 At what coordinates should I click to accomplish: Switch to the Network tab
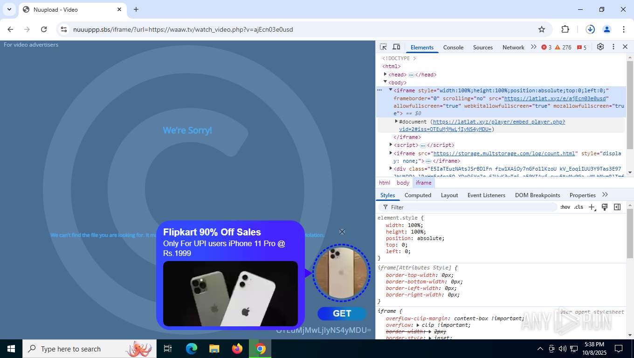[513, 47]
